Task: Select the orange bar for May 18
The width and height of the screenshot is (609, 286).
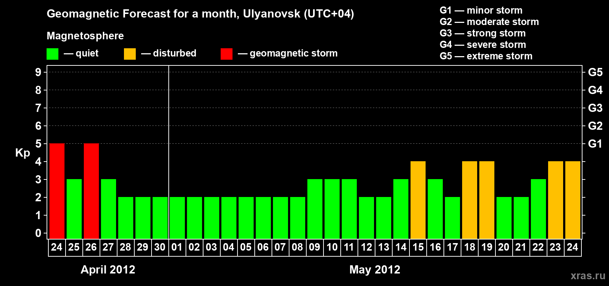Action: coord(470,200)
